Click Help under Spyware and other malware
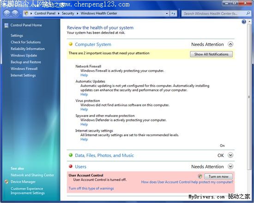The width and height of the screenshot is (254, 203). [84, 124]
